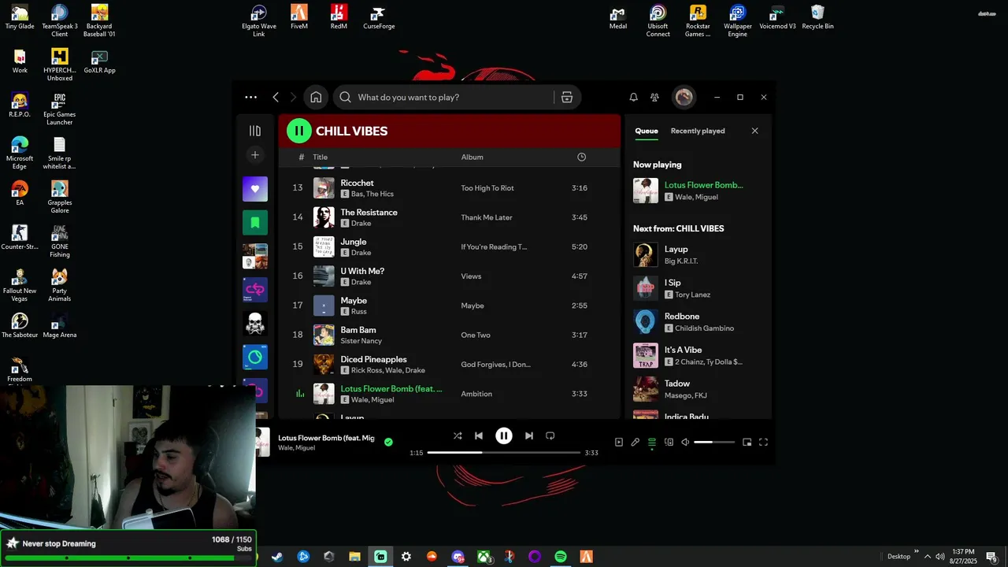The width and height of the screenshot is (1008, 567).
Task: Click I Sip by Tory Lanez in queue
Action: pos(698,288)
